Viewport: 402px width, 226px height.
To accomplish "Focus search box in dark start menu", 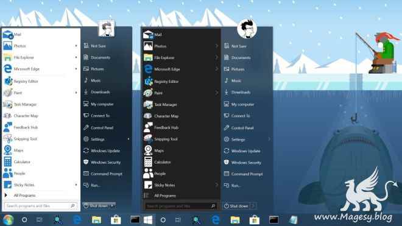I will click(x=181, y=206).
